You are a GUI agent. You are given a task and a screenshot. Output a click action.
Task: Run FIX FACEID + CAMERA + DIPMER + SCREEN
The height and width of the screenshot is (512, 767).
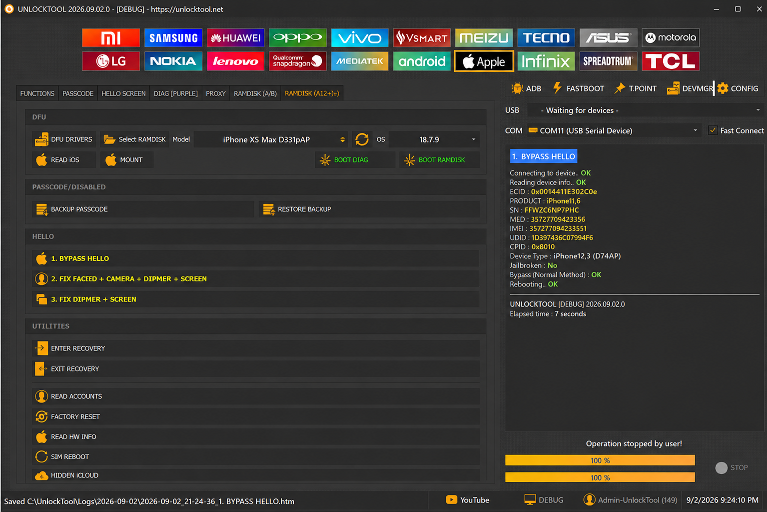tap(256, 279)
